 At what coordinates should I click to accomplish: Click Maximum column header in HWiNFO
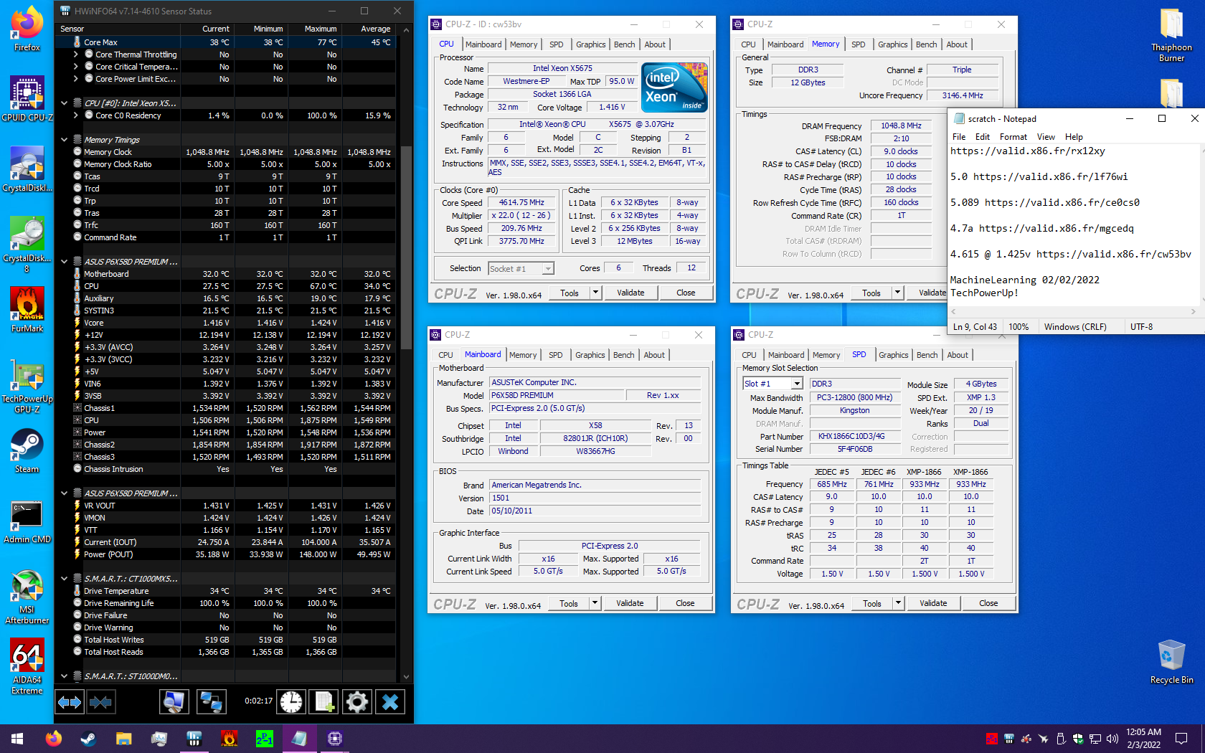point(320,29)
